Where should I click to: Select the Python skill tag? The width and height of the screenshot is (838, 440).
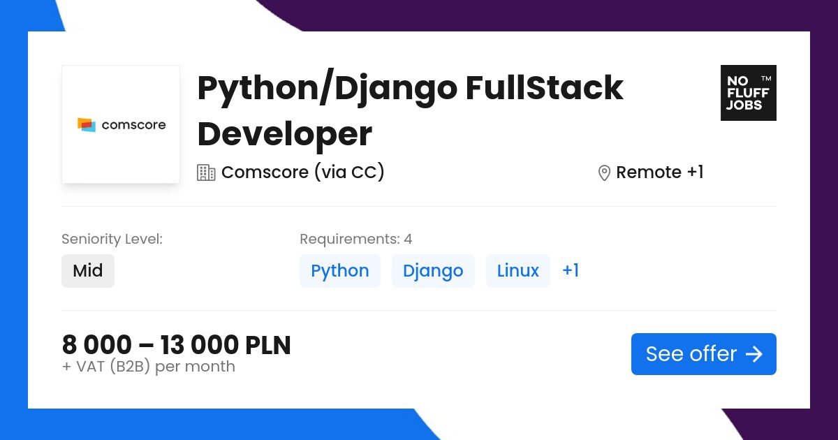tap(340, 270)
